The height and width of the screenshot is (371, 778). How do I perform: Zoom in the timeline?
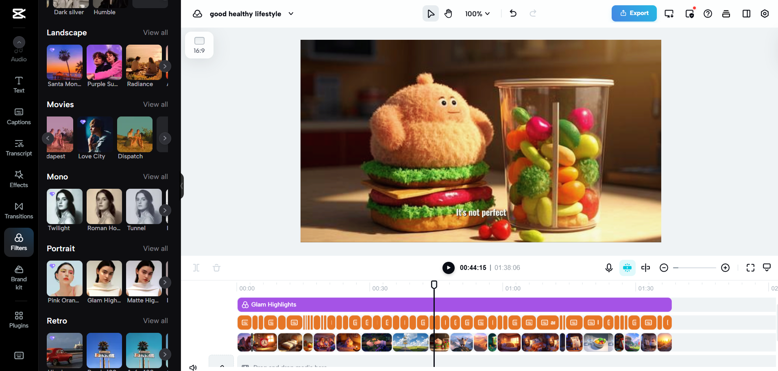pos(725,267)
